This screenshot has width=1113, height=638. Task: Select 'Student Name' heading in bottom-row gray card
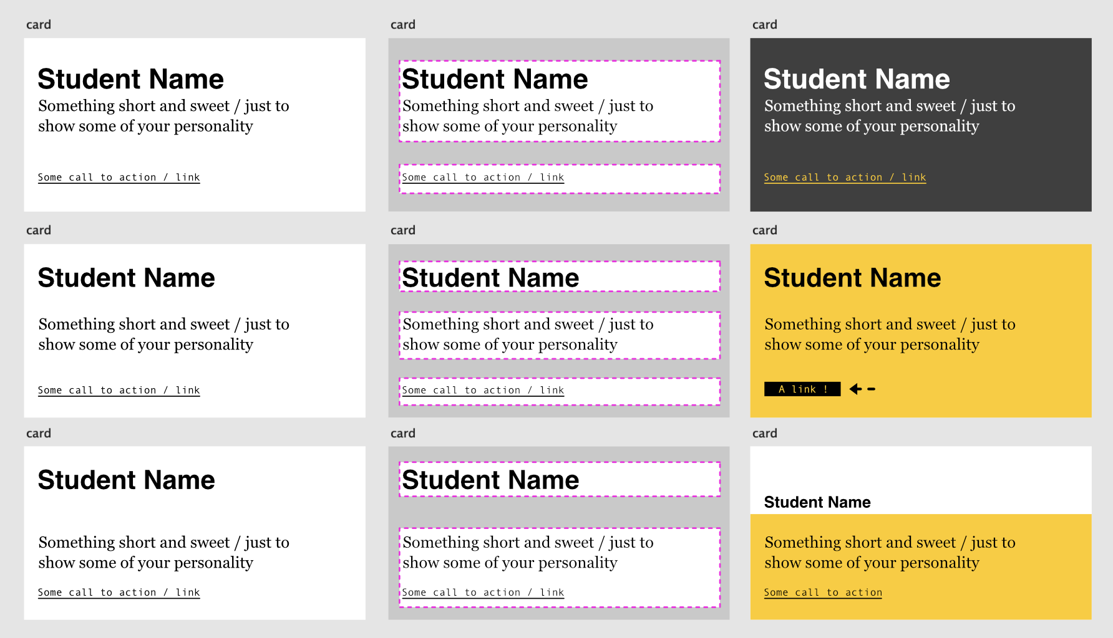click(x=490, y=480)
